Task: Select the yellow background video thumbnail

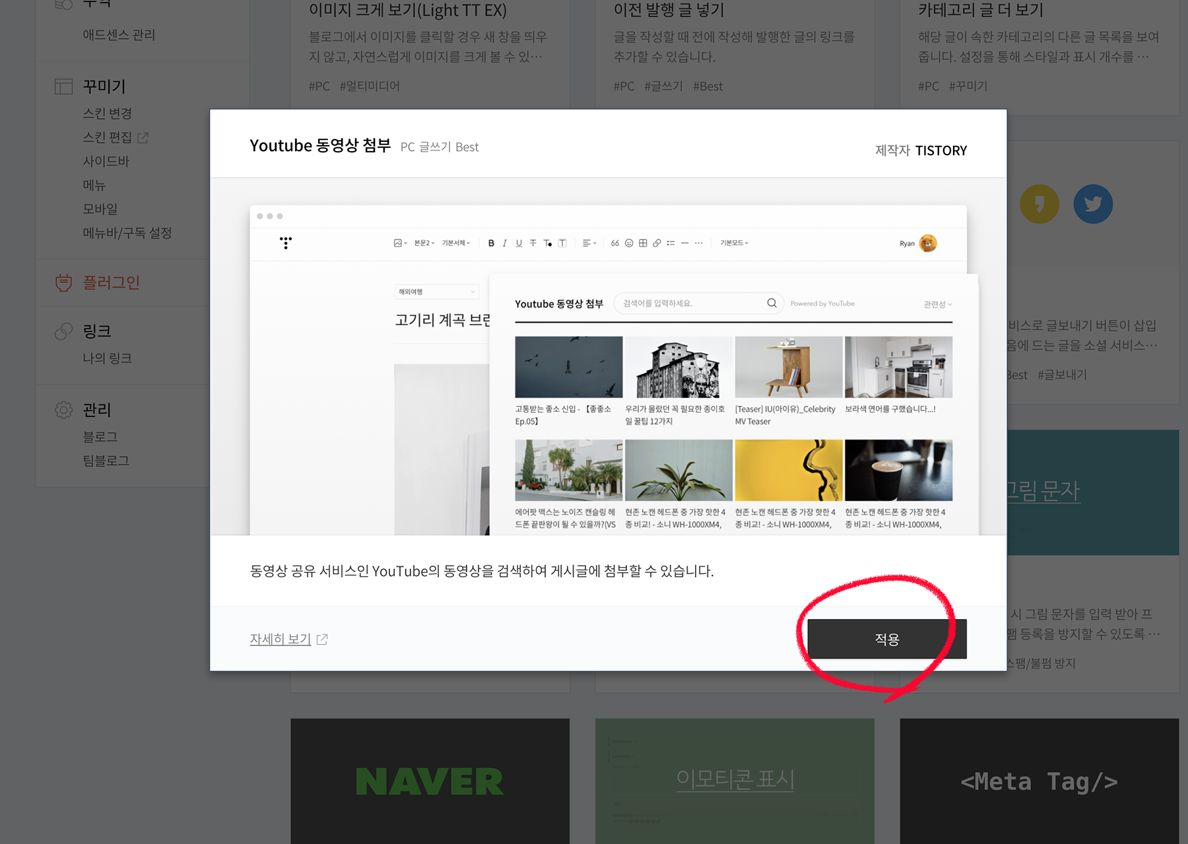Action: pyautogui.click(x=789, y=470)
